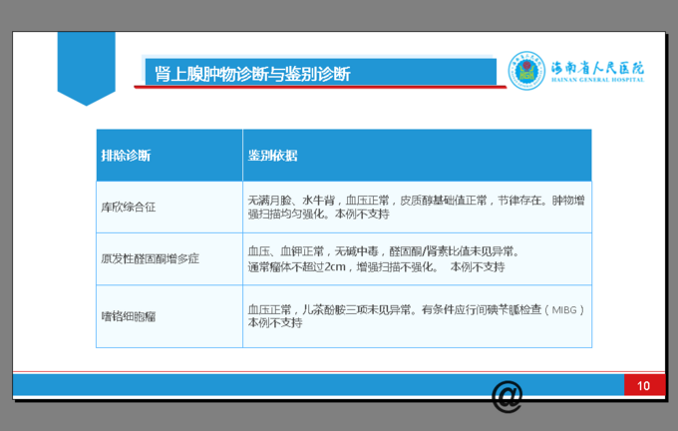Screen dimensions: 678x431
Task: Click the blue bookmark ribbon shape
Action: coord(86,66)
